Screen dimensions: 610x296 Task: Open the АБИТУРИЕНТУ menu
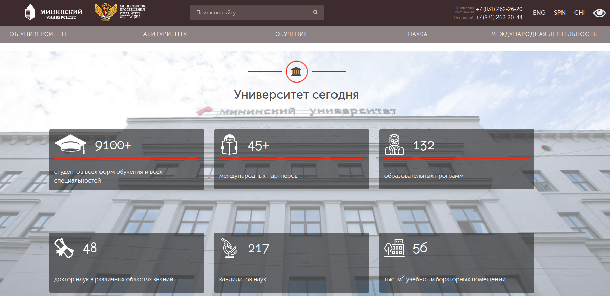[165, 34]
